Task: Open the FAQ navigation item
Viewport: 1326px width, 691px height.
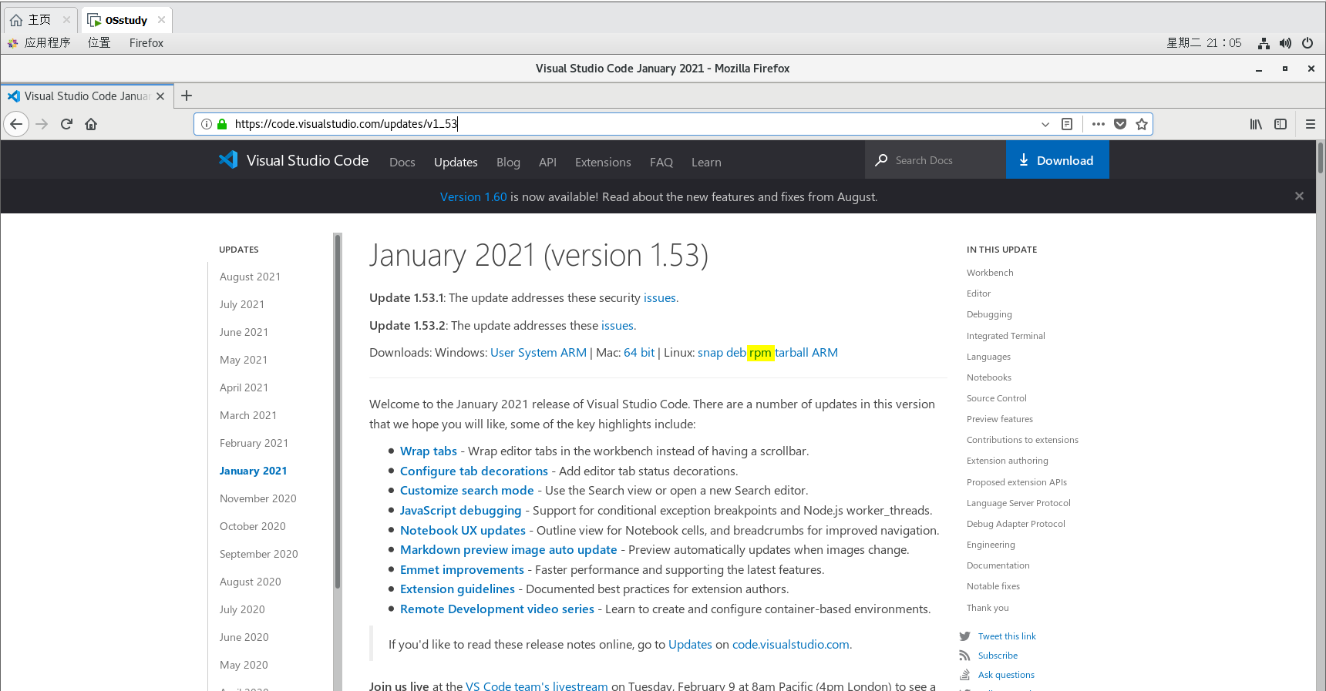Action: tap(661, 162)
